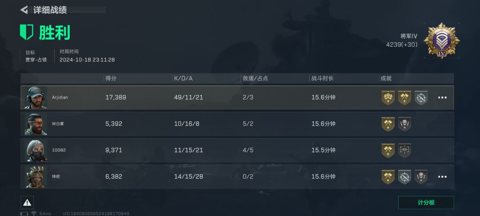The width and height of the screenshot is (480, 216).
Task: Click the rifle crosshair badge in Arjidian's row
Action: coord(421,97)
